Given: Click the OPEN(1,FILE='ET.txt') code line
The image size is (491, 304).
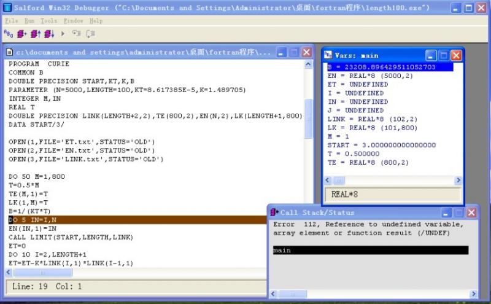Looking at the screenshot, I should pyautogui.click(x=82, y=142).
